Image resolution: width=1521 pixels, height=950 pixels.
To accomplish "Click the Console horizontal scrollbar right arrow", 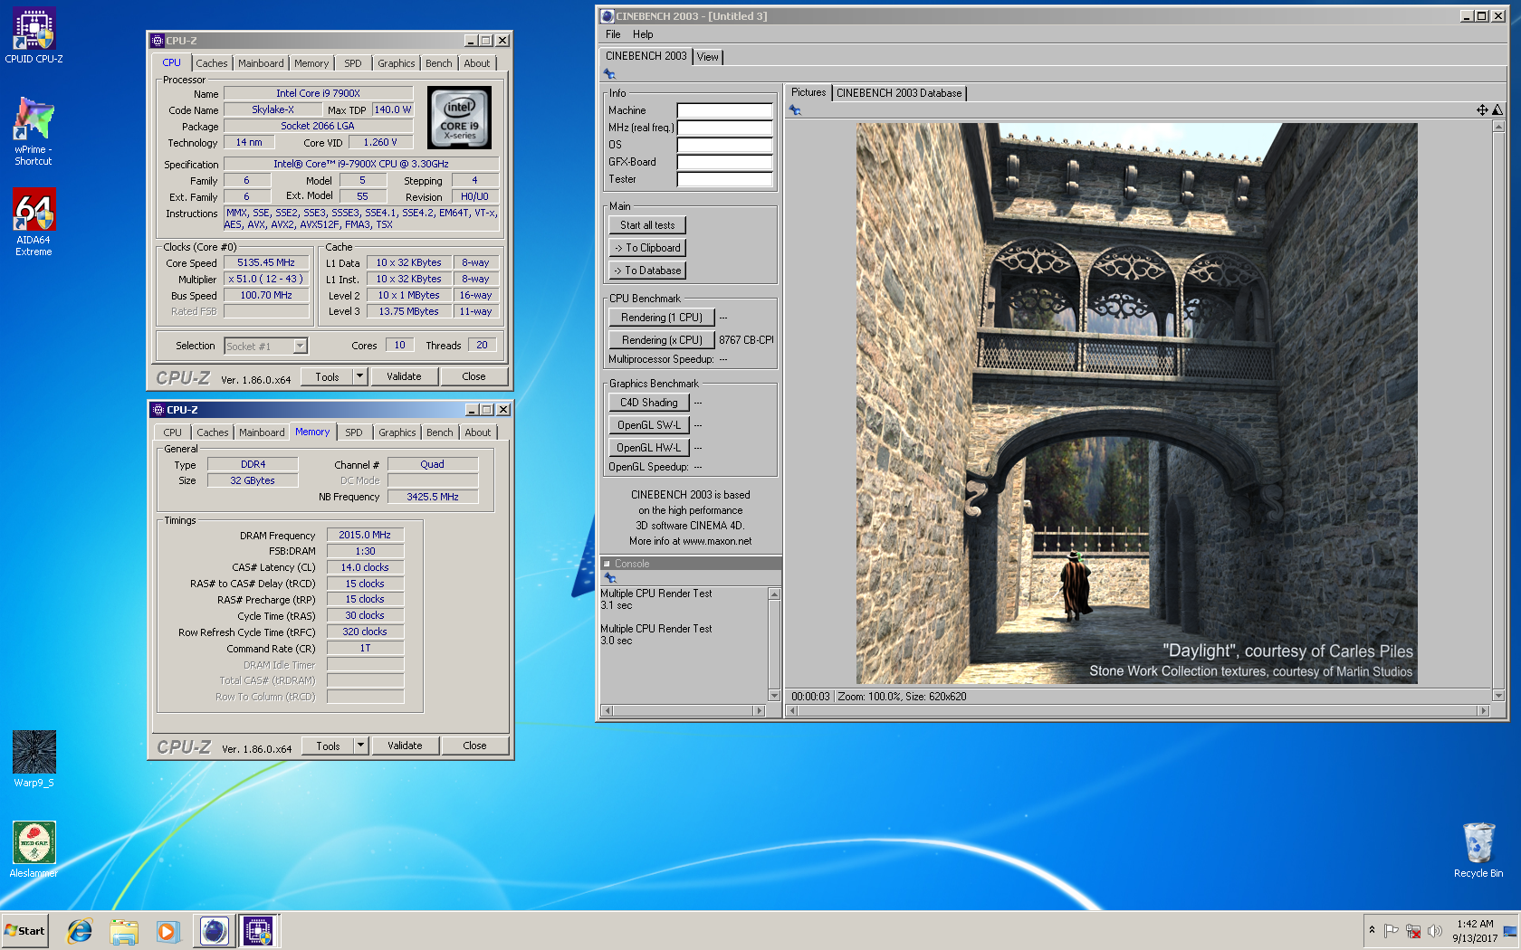I will 760,710.
